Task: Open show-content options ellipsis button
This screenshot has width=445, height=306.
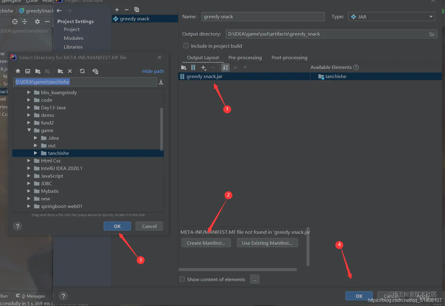Action: click(x=255, y=279)
